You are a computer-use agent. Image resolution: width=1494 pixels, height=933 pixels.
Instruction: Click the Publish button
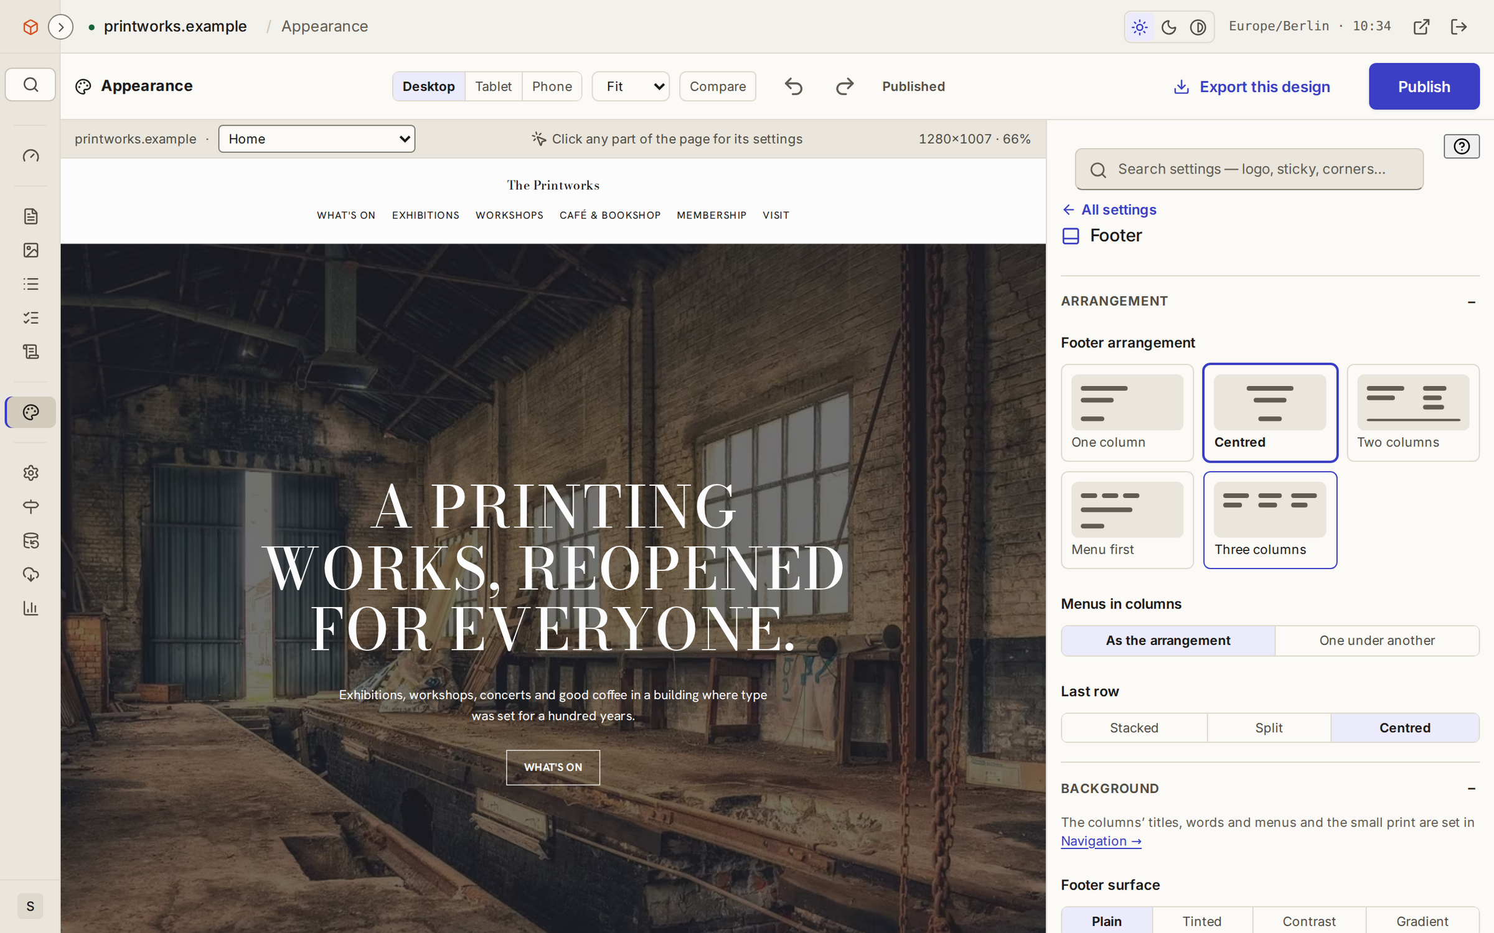pyautogui.click(x=1424, y=86)
